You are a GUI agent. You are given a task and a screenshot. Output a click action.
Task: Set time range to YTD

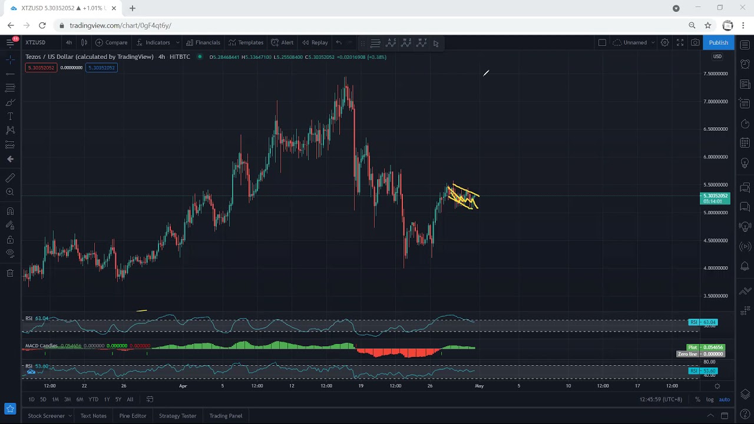coord(93,399)
